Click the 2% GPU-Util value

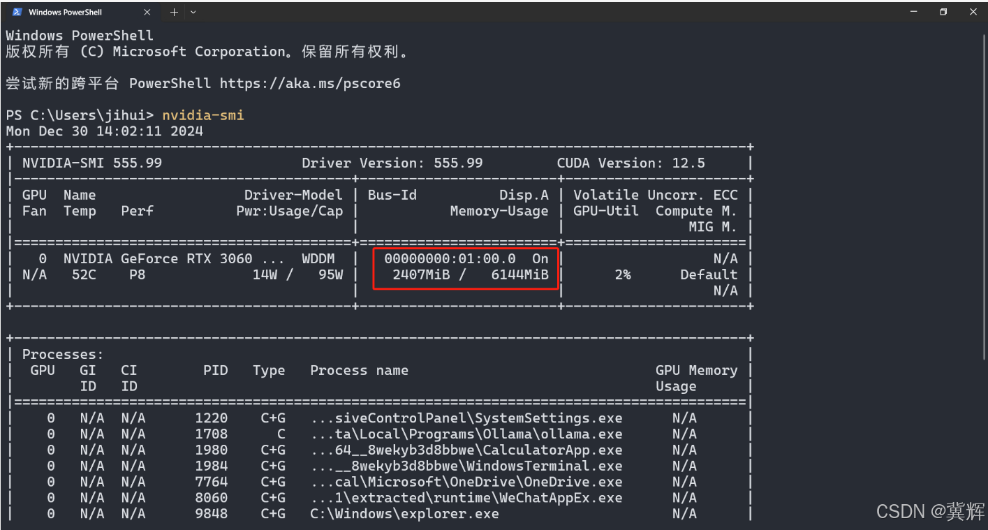[x=623, y=274]
